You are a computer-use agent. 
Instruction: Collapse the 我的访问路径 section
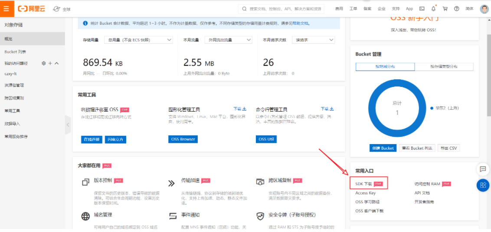click(x=57, y=63)
